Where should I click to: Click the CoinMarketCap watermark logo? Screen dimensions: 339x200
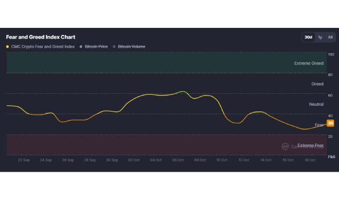pyautogui.click(x=285, y=146)
